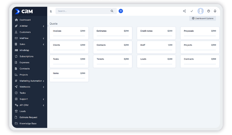Screen dimensions: 232x135
Task: Click the Dashboard home icon
Action: coord(16,20)
